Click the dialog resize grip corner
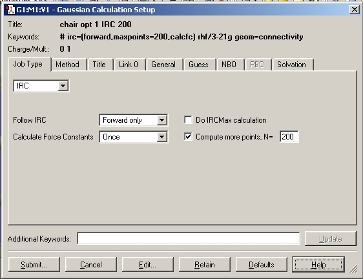 [x=353, y=269]
